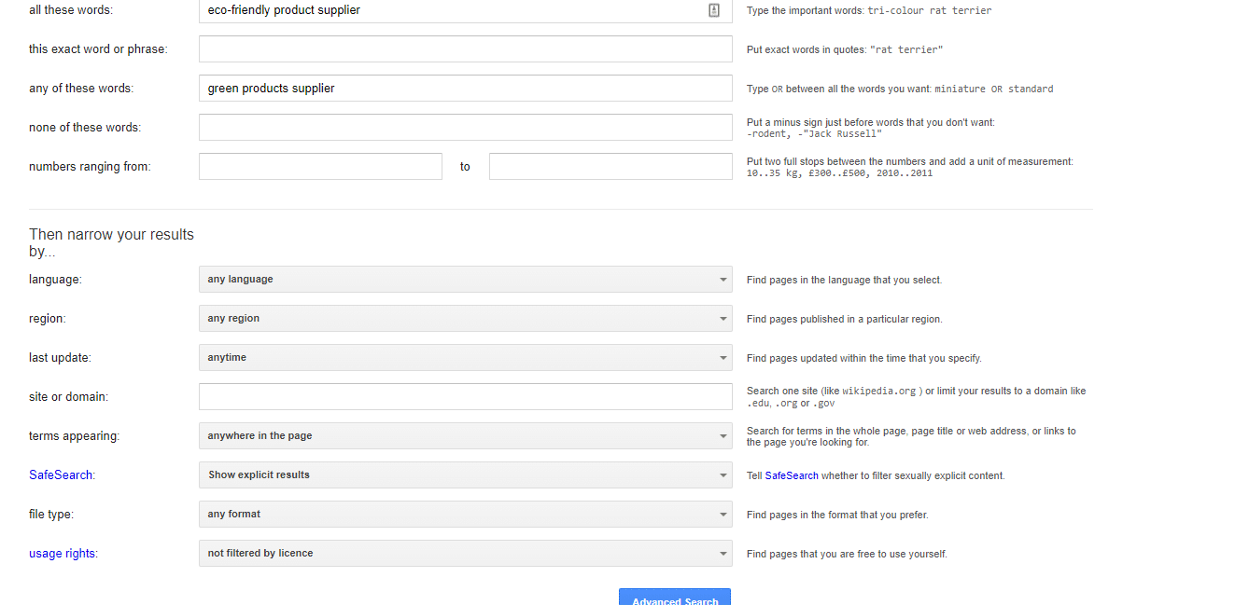Screen dimensions: 1235x605
Task: Expand the region dropdown
Action: pos(465,319)
